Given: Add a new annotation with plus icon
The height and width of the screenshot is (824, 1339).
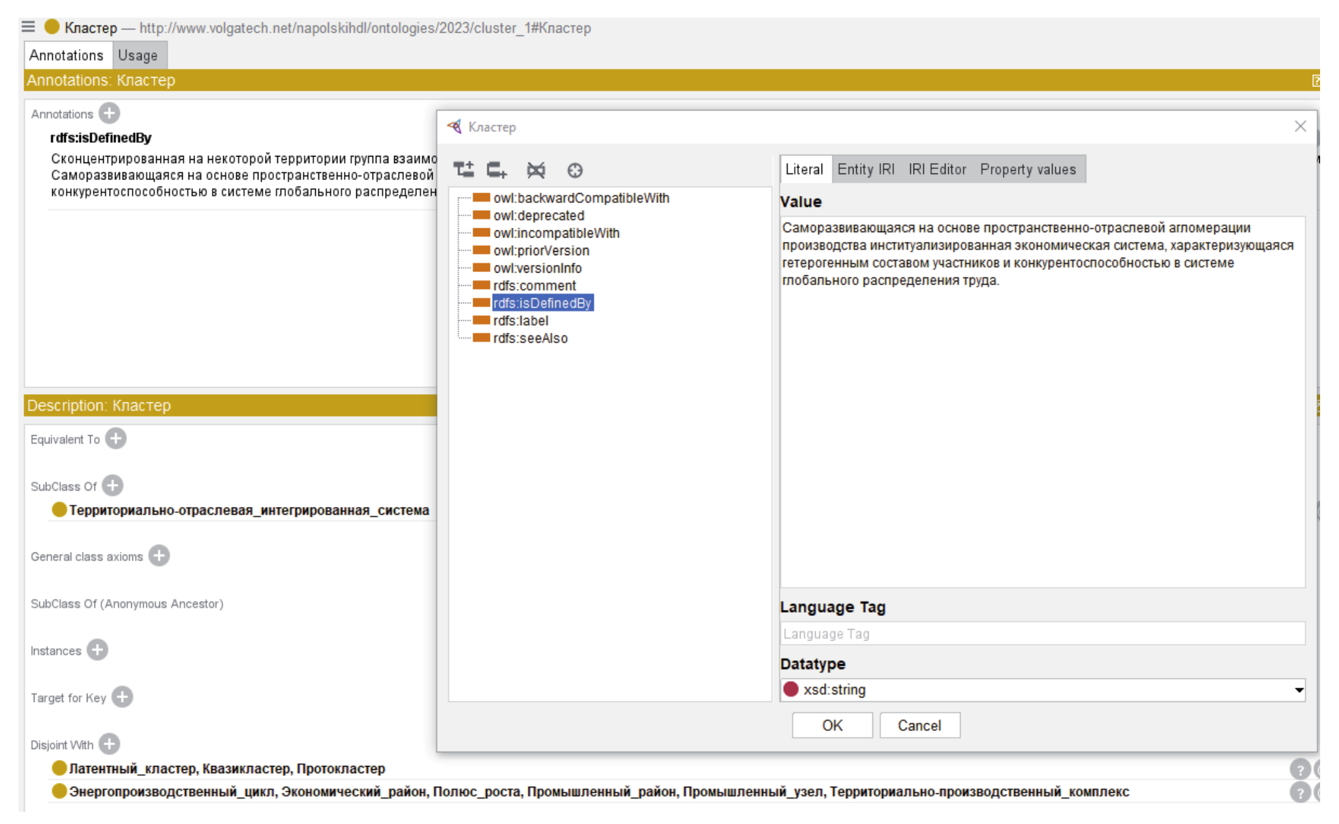Looking at the screenshot, I should point(109,114).
